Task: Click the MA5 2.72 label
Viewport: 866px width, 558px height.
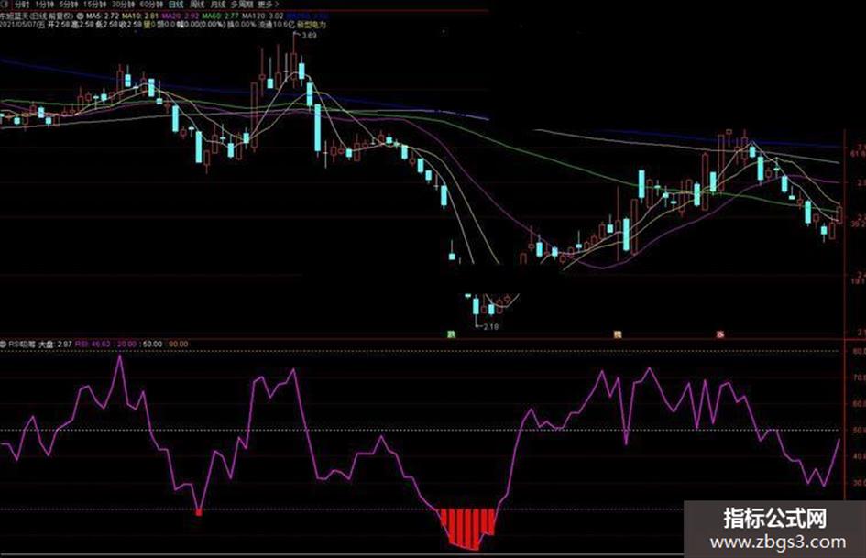Action: coord(103,16)
